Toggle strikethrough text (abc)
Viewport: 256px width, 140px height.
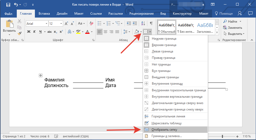[49, 32]
